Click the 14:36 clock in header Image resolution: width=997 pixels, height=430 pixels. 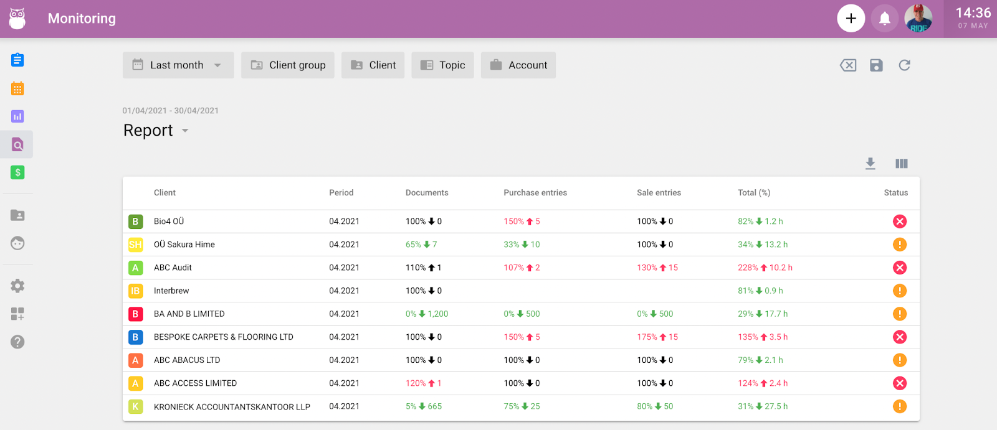[x=973, y=13]
